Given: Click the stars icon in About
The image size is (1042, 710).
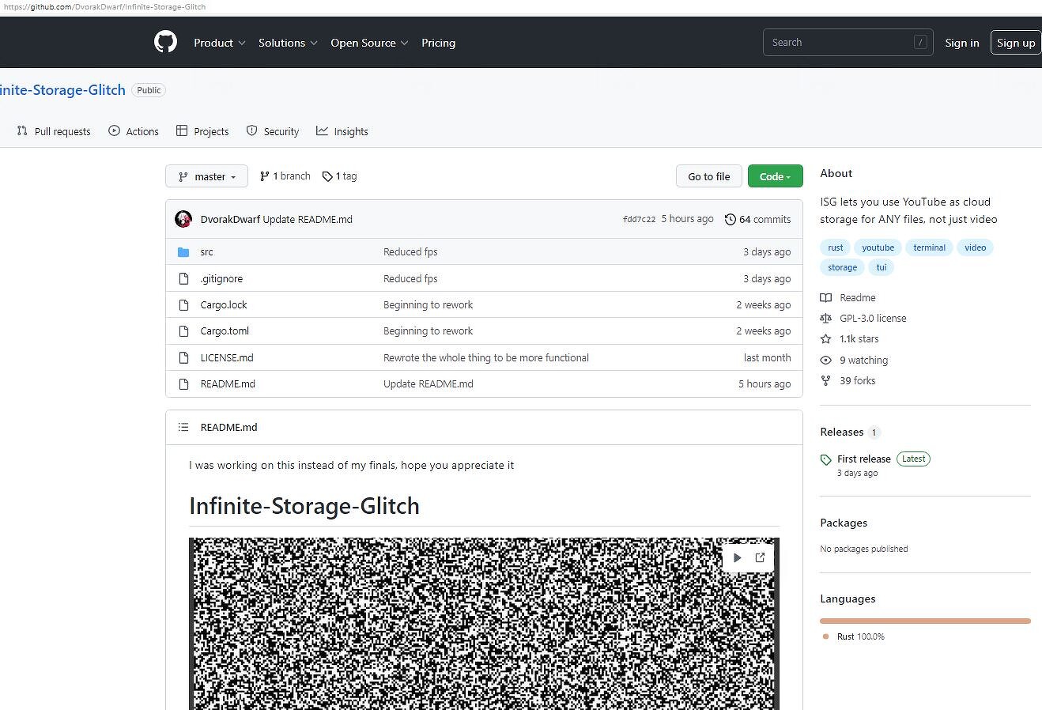Looking at the screenshot, I should pos(825,339).
